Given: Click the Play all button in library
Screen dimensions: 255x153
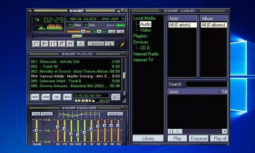Looking at the screenshot, I should click(220, 139).
